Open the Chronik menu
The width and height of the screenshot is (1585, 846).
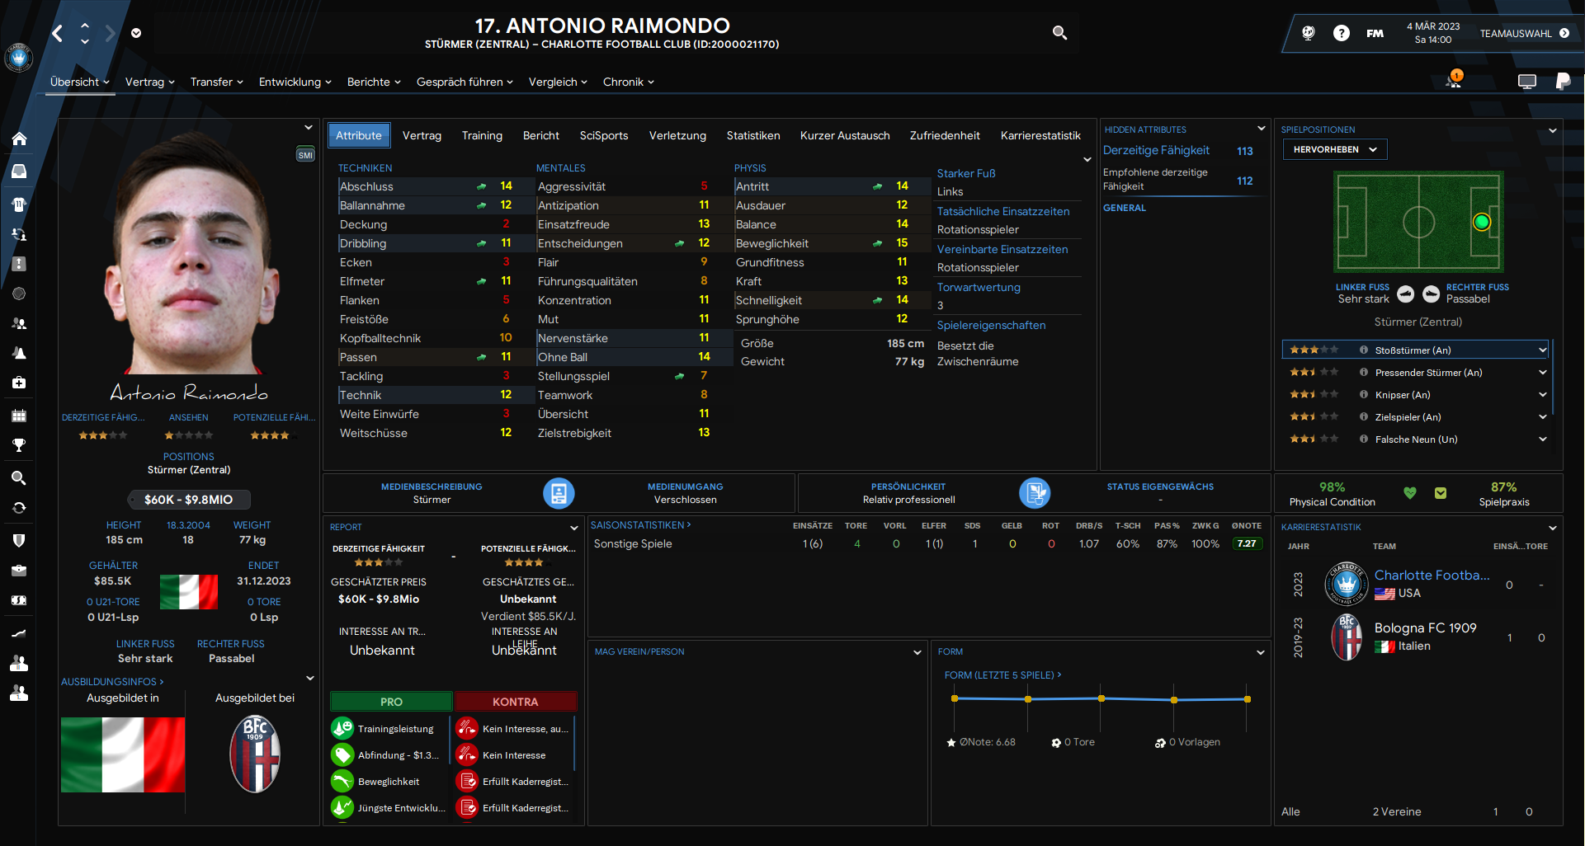tap(629, 82)
